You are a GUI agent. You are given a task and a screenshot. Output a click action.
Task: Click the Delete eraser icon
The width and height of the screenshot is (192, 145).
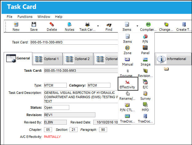52,25
